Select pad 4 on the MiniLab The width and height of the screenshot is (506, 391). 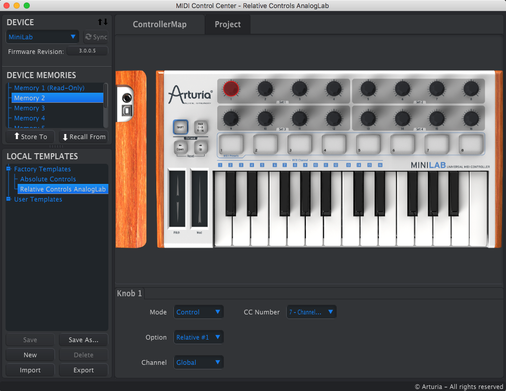(x=334, y=144)
